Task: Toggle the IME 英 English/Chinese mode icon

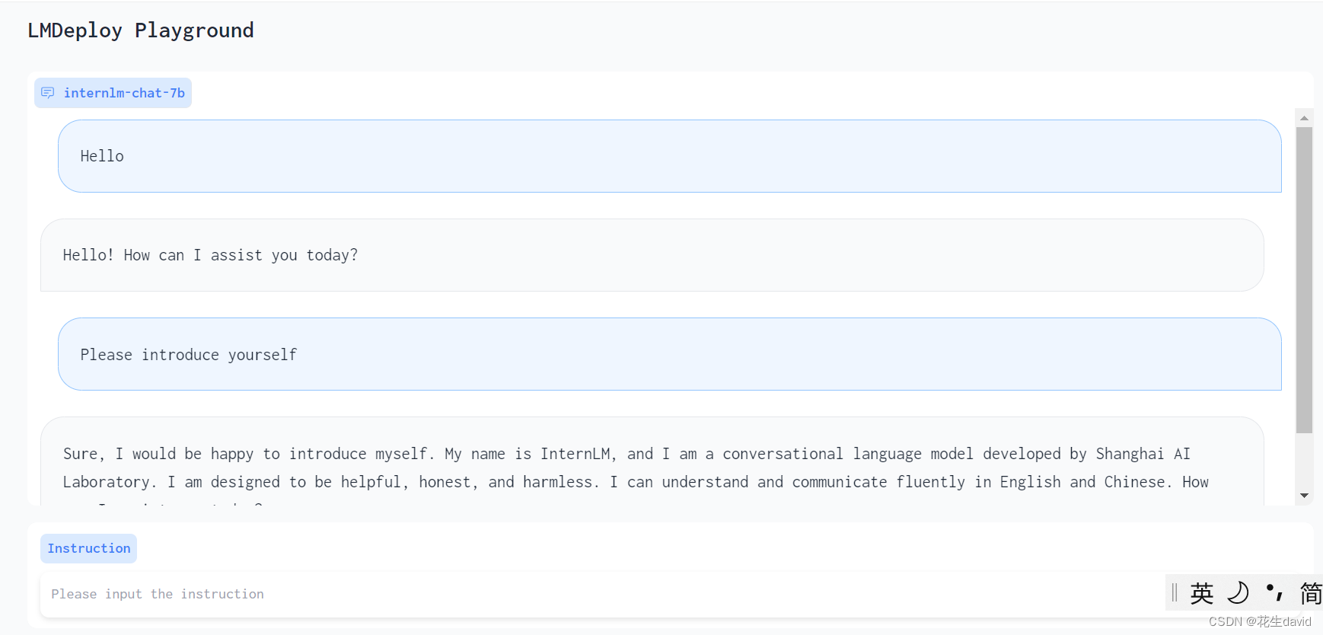Action: click(x=1202, y=593)
